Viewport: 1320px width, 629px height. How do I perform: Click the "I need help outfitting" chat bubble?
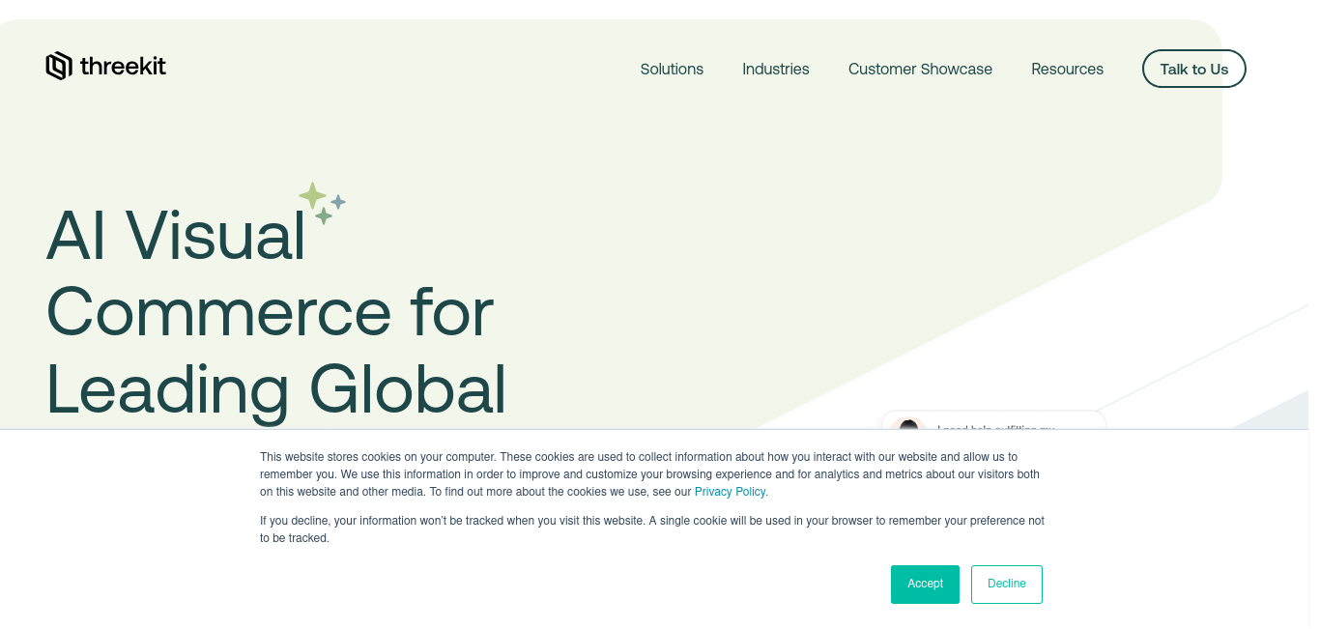coord(1005,423)
